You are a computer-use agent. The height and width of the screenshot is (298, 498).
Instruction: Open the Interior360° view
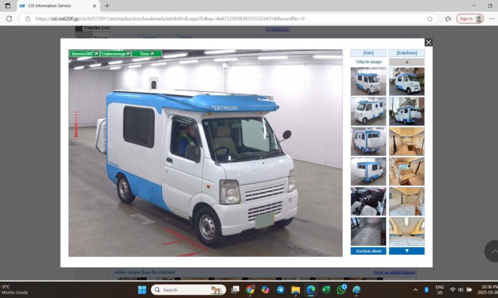[x=84, y=54]
